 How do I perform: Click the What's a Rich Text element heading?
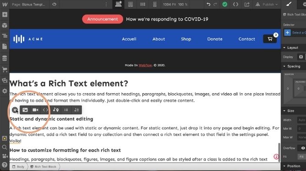[69, 83]
